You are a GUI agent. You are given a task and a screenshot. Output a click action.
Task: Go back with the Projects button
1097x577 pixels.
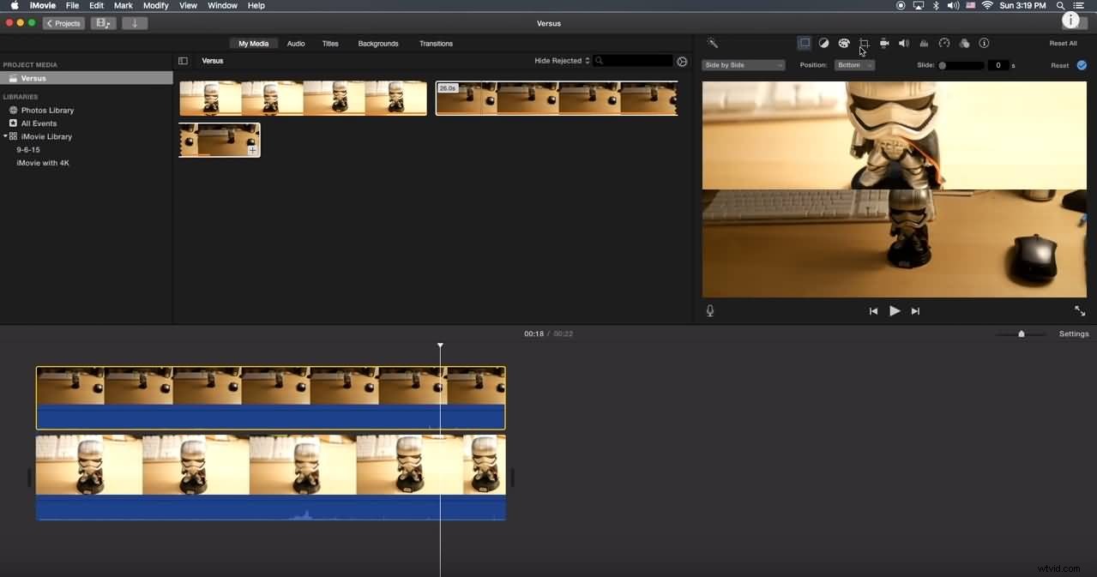coord(63,23)
